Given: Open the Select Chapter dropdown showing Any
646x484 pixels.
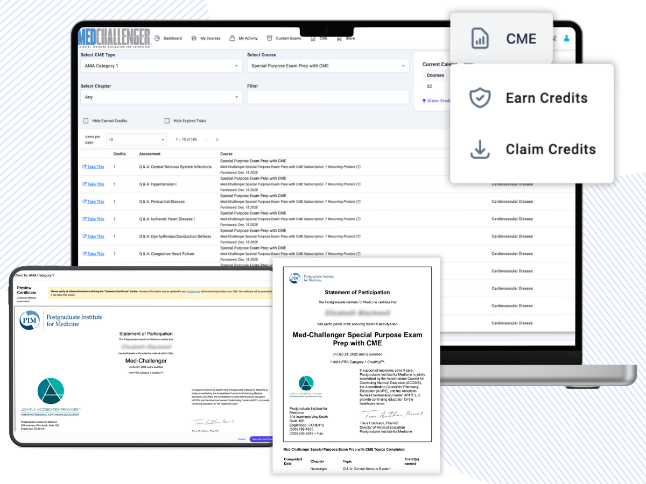Looking at the screenshot, I should click(161, 97).
